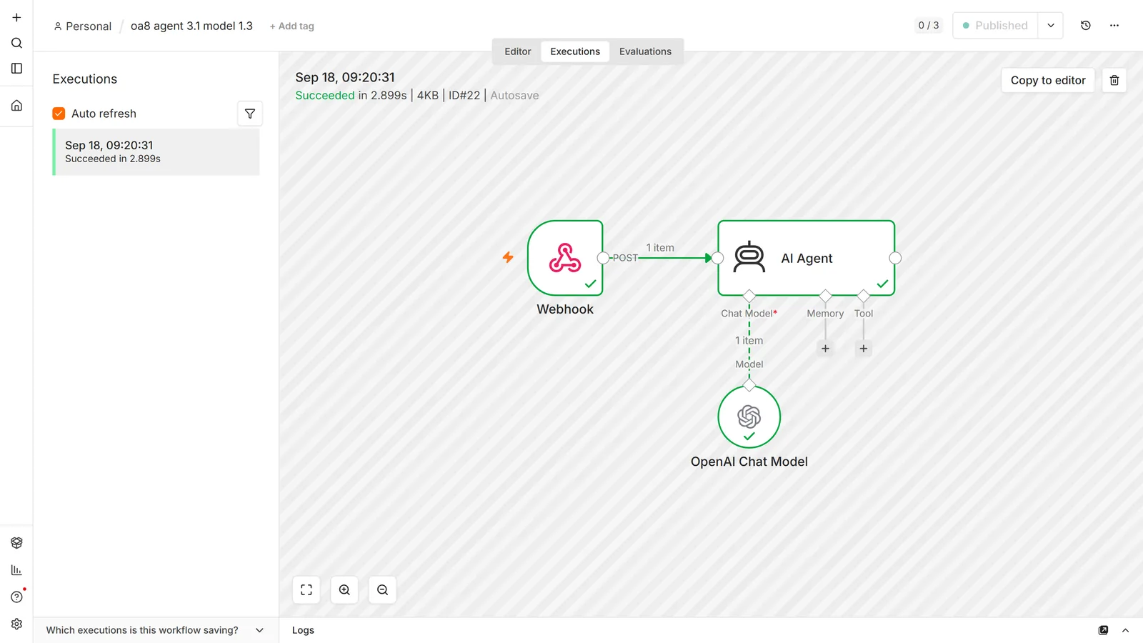
Task: Expand 'Which executions is this workflow saving?'
Action: point(156,630)
